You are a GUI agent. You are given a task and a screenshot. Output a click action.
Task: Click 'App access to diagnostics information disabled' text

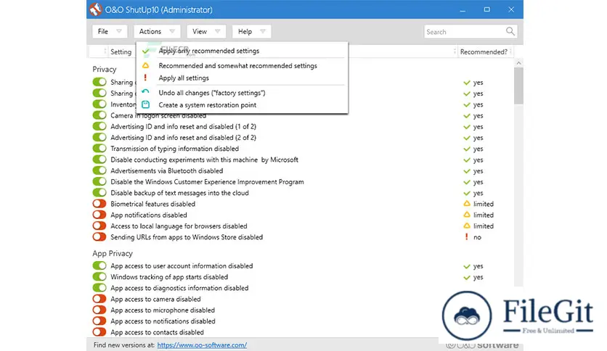point(179,288)
